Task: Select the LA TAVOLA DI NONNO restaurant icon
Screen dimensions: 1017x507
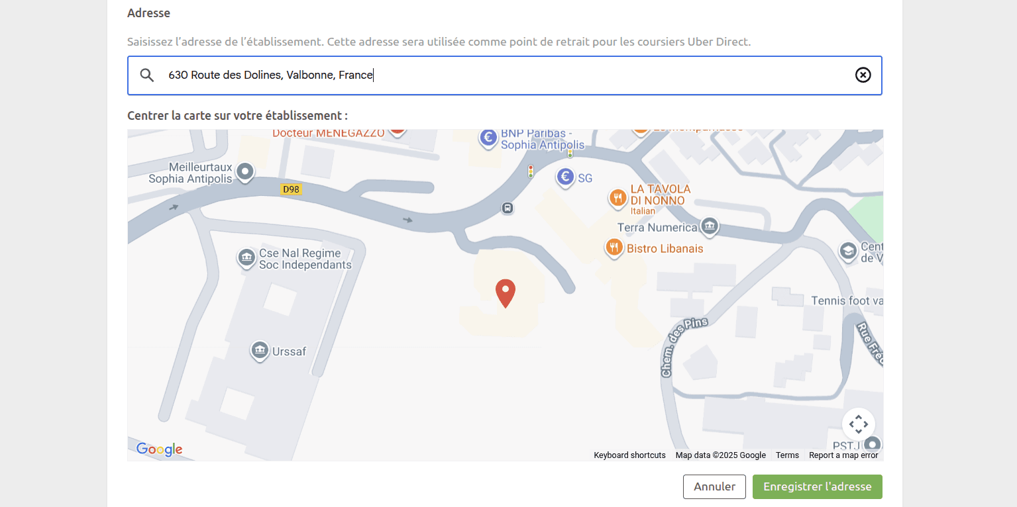Action: 617,197
